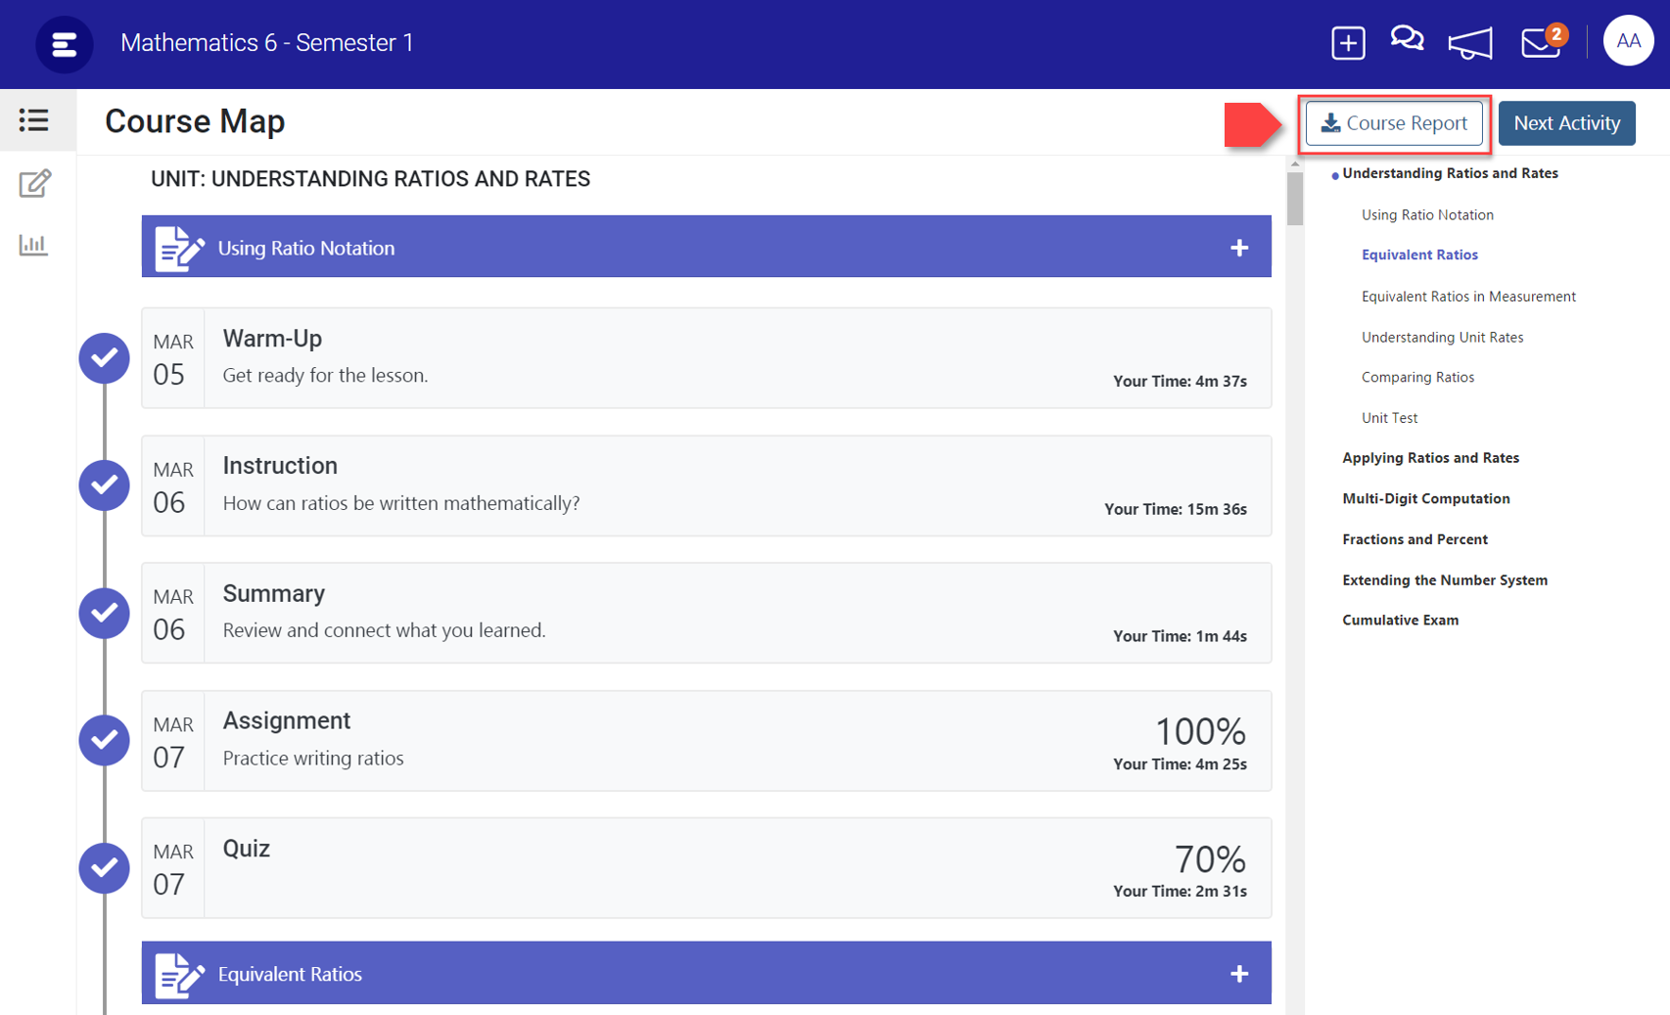The image size is (1670, 1015).
Task: Open Applying Ratios and Rates unit
Action: tap(1430, 458)
